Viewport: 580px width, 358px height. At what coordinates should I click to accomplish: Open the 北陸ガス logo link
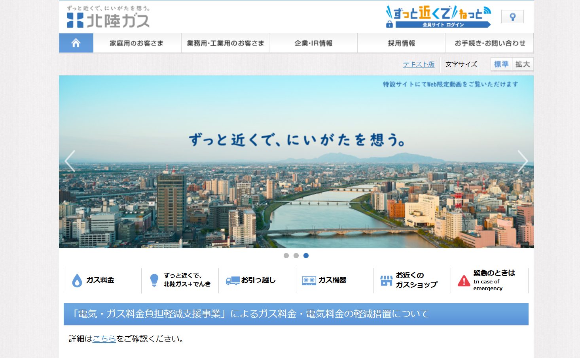pyautogui.click(x=108, y=17)
